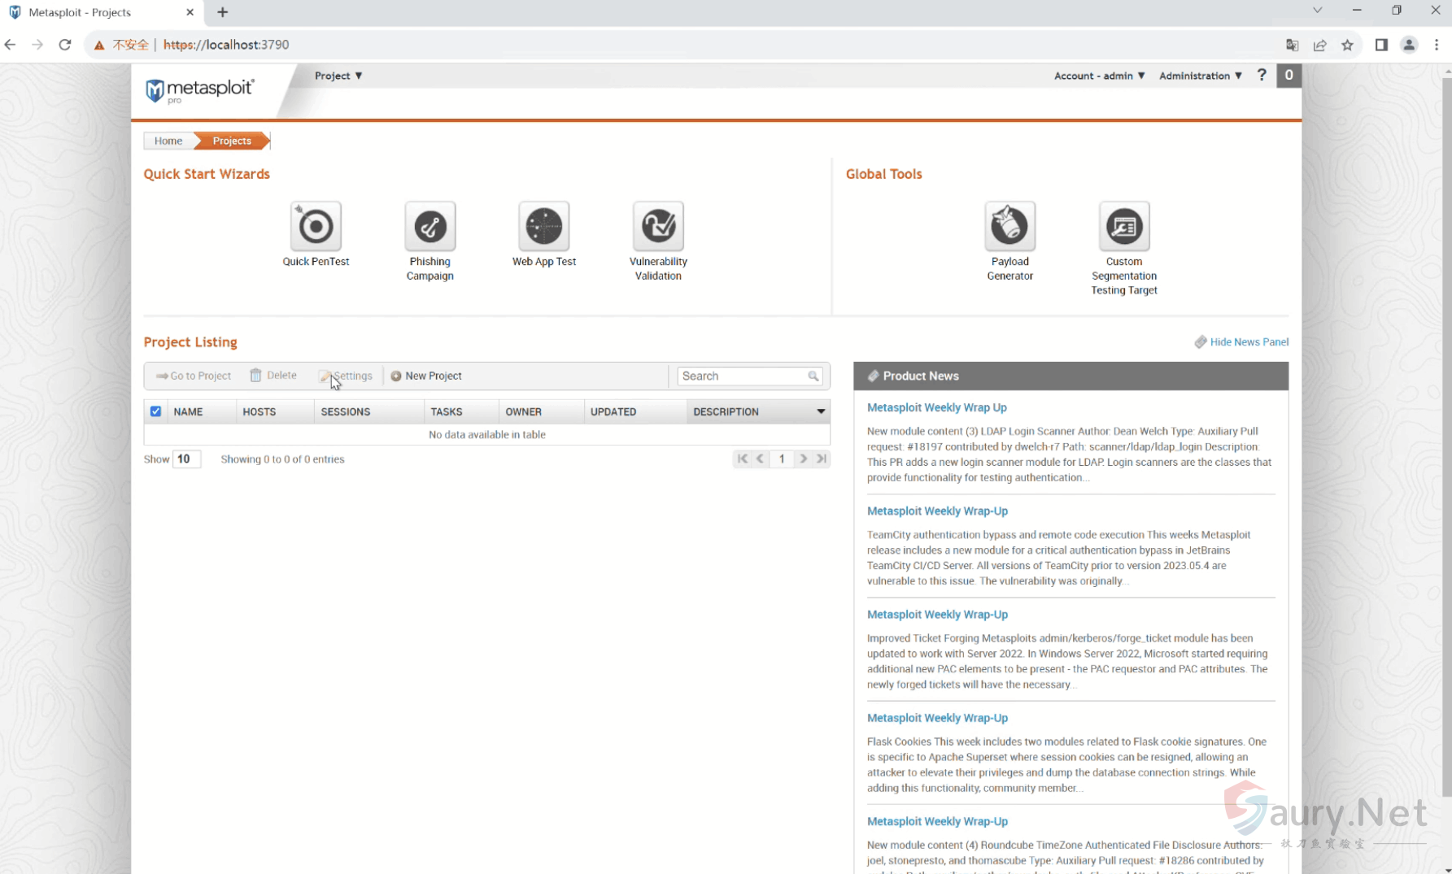
Task: Click the notification counter badge
Action: [1288, 75]
